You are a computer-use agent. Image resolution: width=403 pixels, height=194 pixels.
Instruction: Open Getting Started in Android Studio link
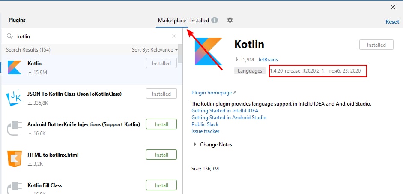(x=229, y=118)
